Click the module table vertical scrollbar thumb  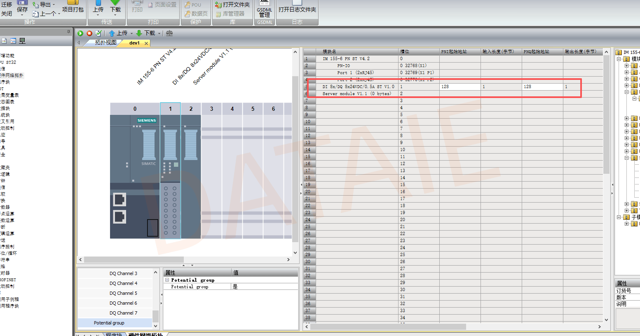click(606, 114)
